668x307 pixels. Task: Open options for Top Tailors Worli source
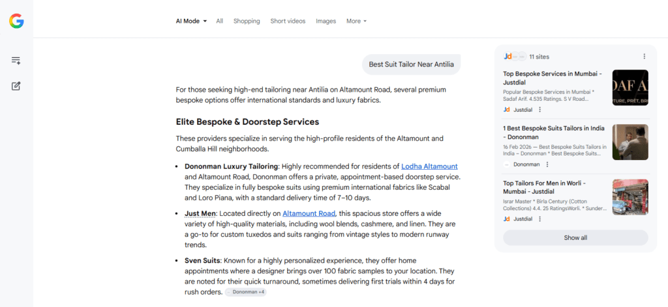[x=539, y=219]
